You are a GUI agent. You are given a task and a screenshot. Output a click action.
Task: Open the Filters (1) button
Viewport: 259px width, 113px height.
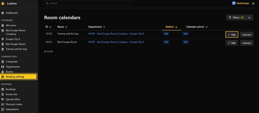point(236,18)
